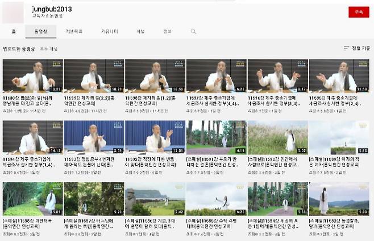Open the [스페셜]11590강 grass field thumbnail
This screenshot has height=241, width=374.
(278, 137)
